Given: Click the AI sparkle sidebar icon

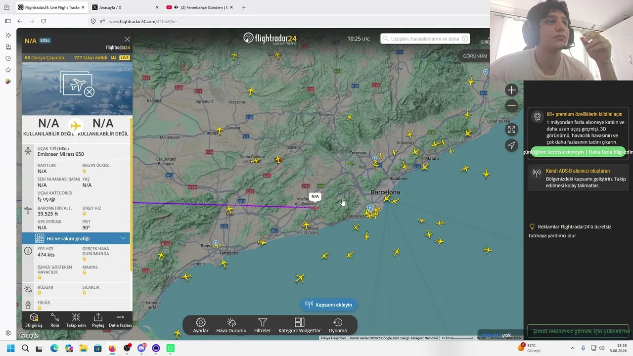Looking at the screenshot, I should pos(8,36).
